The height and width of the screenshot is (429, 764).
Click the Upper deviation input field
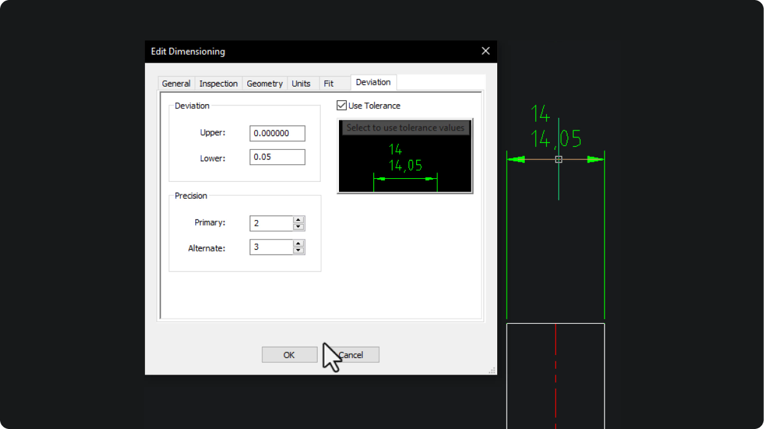click(x=277, y=134)
